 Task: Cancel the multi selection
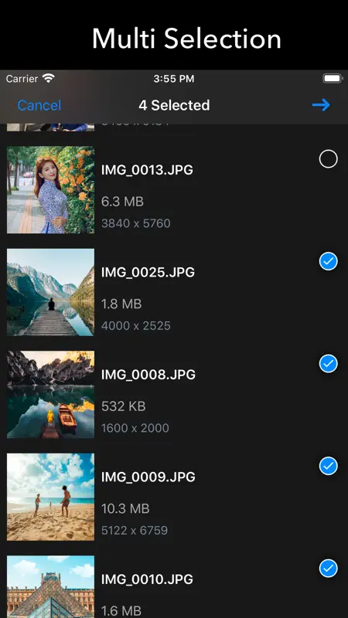pos(39,105)
